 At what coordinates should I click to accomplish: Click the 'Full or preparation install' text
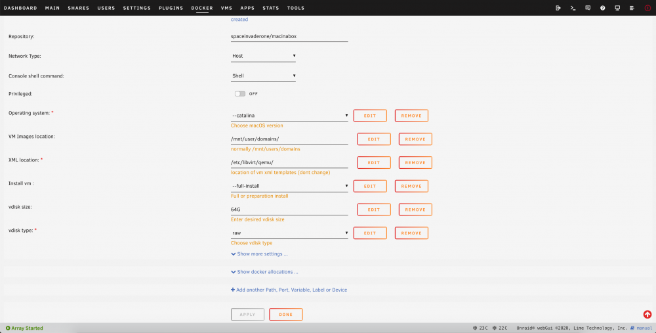[x=259, y=196]
